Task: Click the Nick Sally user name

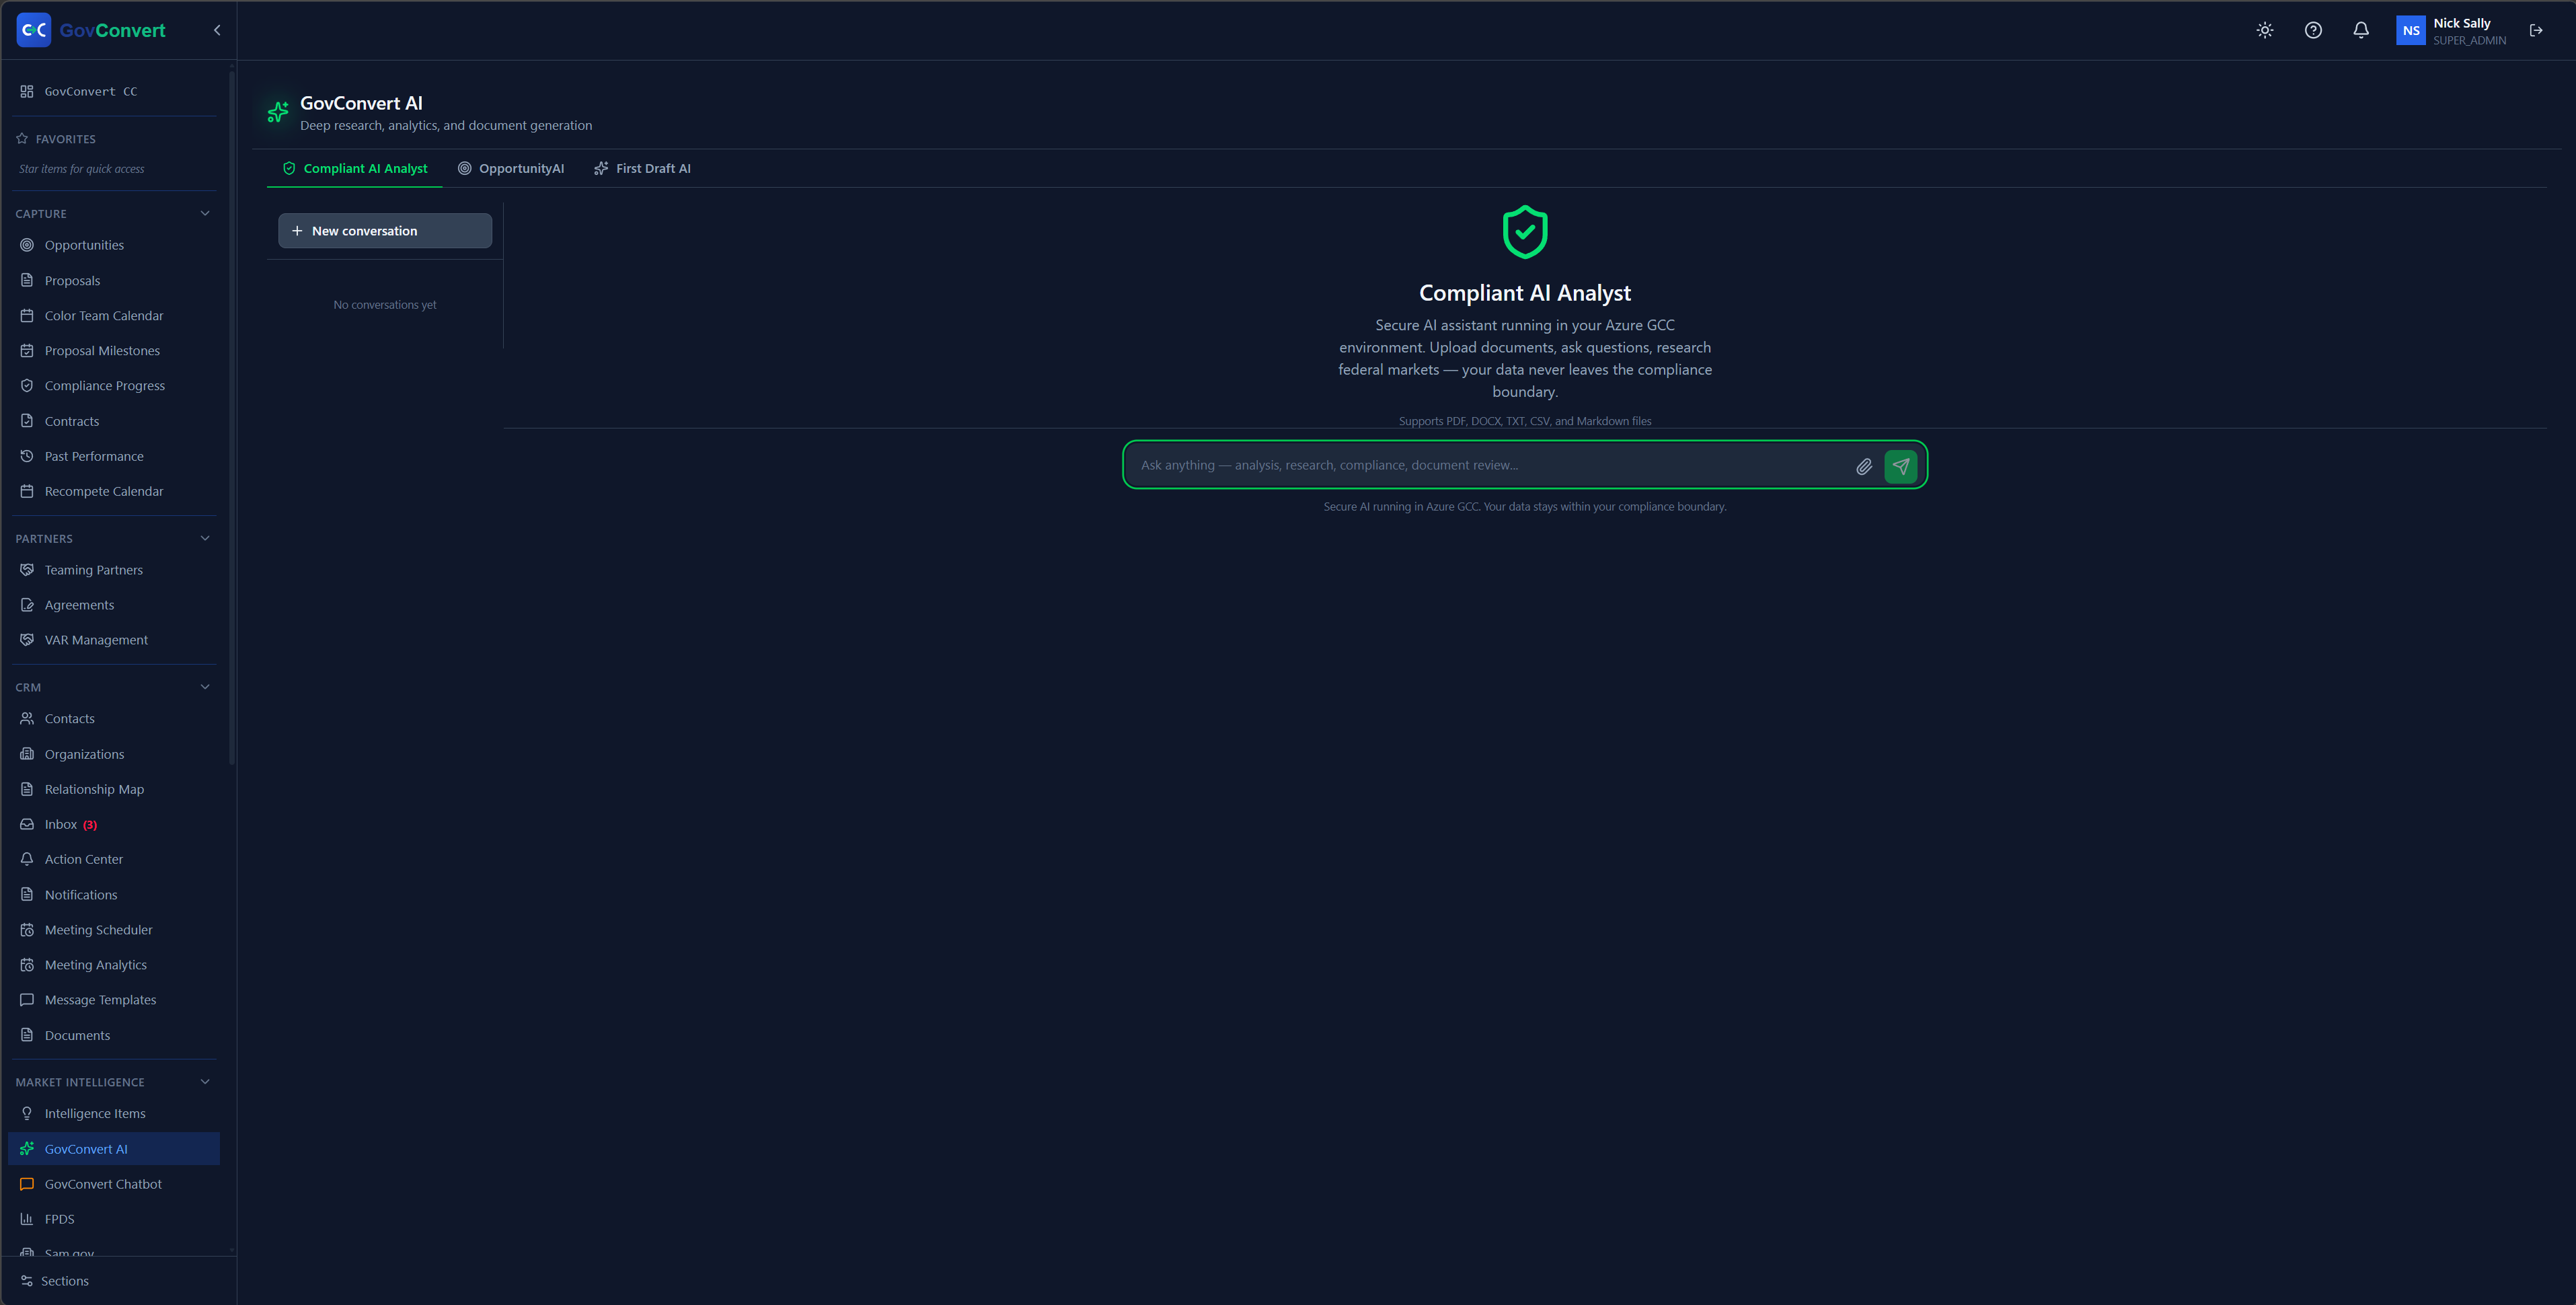Action: click(x=2462, y=23)
